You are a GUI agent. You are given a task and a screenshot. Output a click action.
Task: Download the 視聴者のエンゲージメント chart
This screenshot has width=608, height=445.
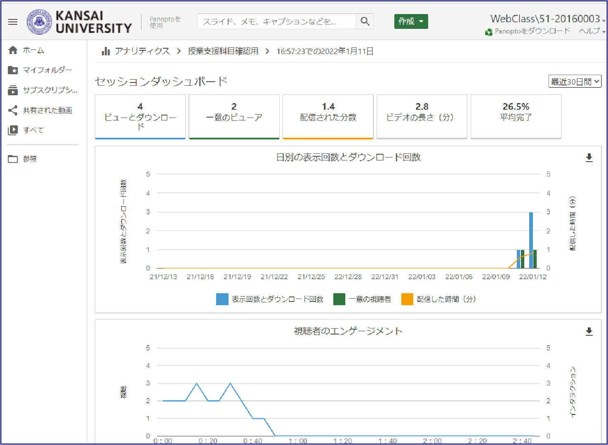(x=589, y=332)
